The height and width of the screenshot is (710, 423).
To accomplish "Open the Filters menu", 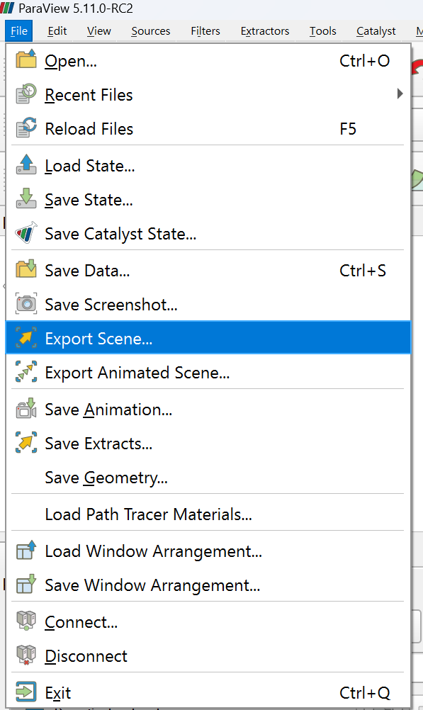I will tap(205, 30).
